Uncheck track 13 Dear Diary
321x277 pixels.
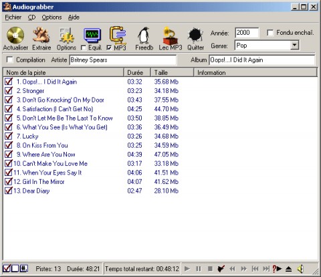[9, 191]
